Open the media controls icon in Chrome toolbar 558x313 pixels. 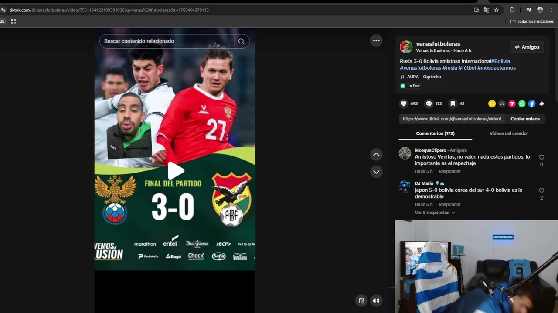coord(528,10)
